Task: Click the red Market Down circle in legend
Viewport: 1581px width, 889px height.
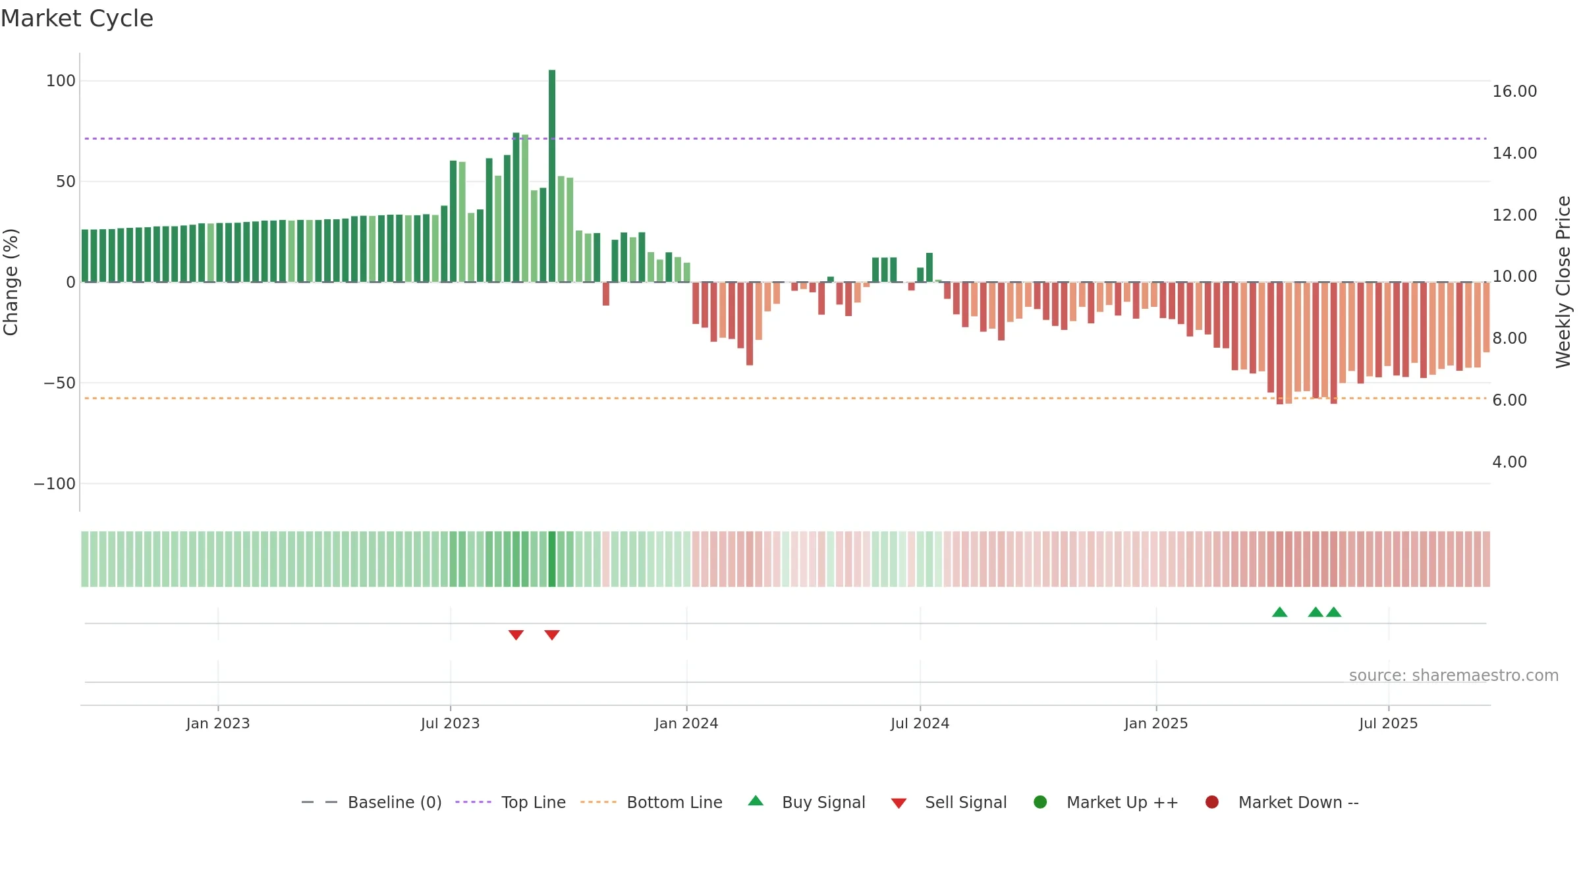Action: (1211, 802)
